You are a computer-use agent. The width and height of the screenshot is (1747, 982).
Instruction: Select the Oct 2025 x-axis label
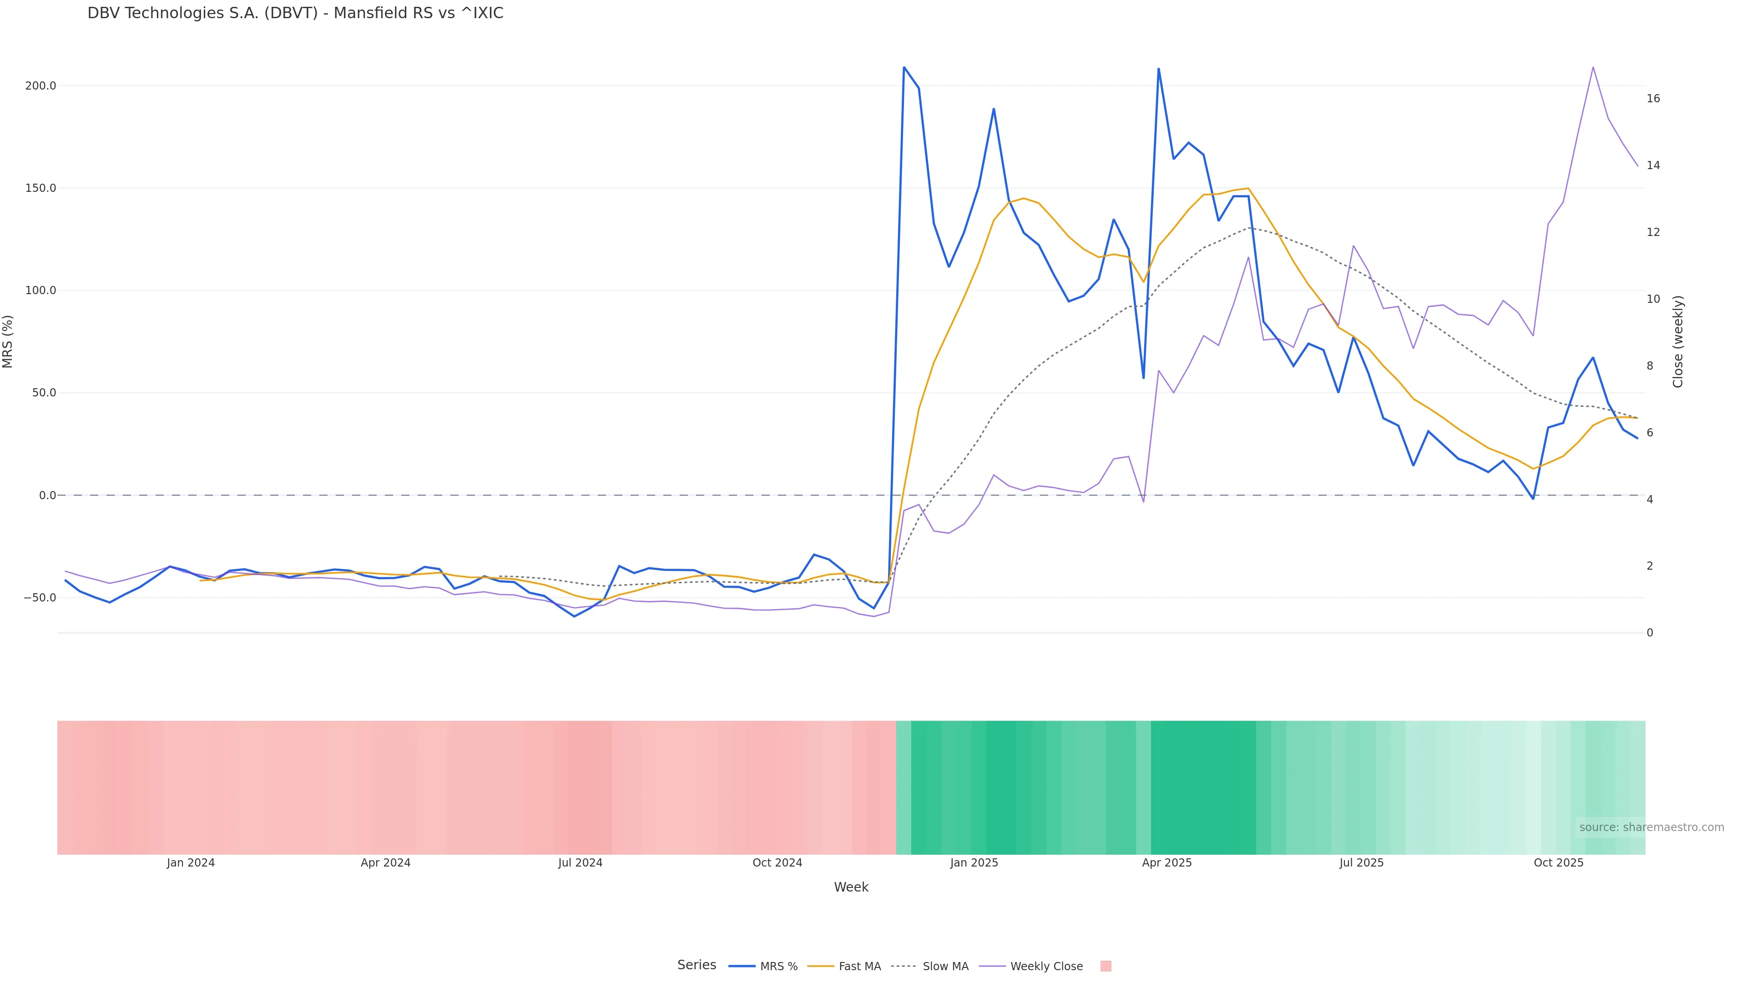tap(1559, 863)
